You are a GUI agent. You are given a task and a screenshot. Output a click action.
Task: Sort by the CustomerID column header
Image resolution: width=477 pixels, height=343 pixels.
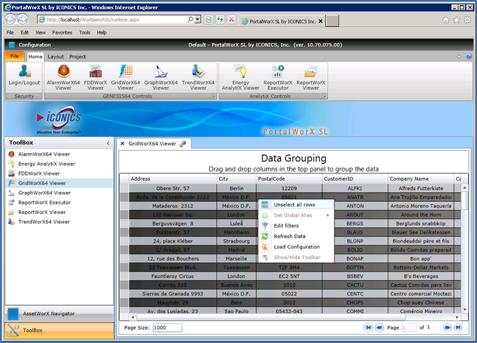pos(355,179)
